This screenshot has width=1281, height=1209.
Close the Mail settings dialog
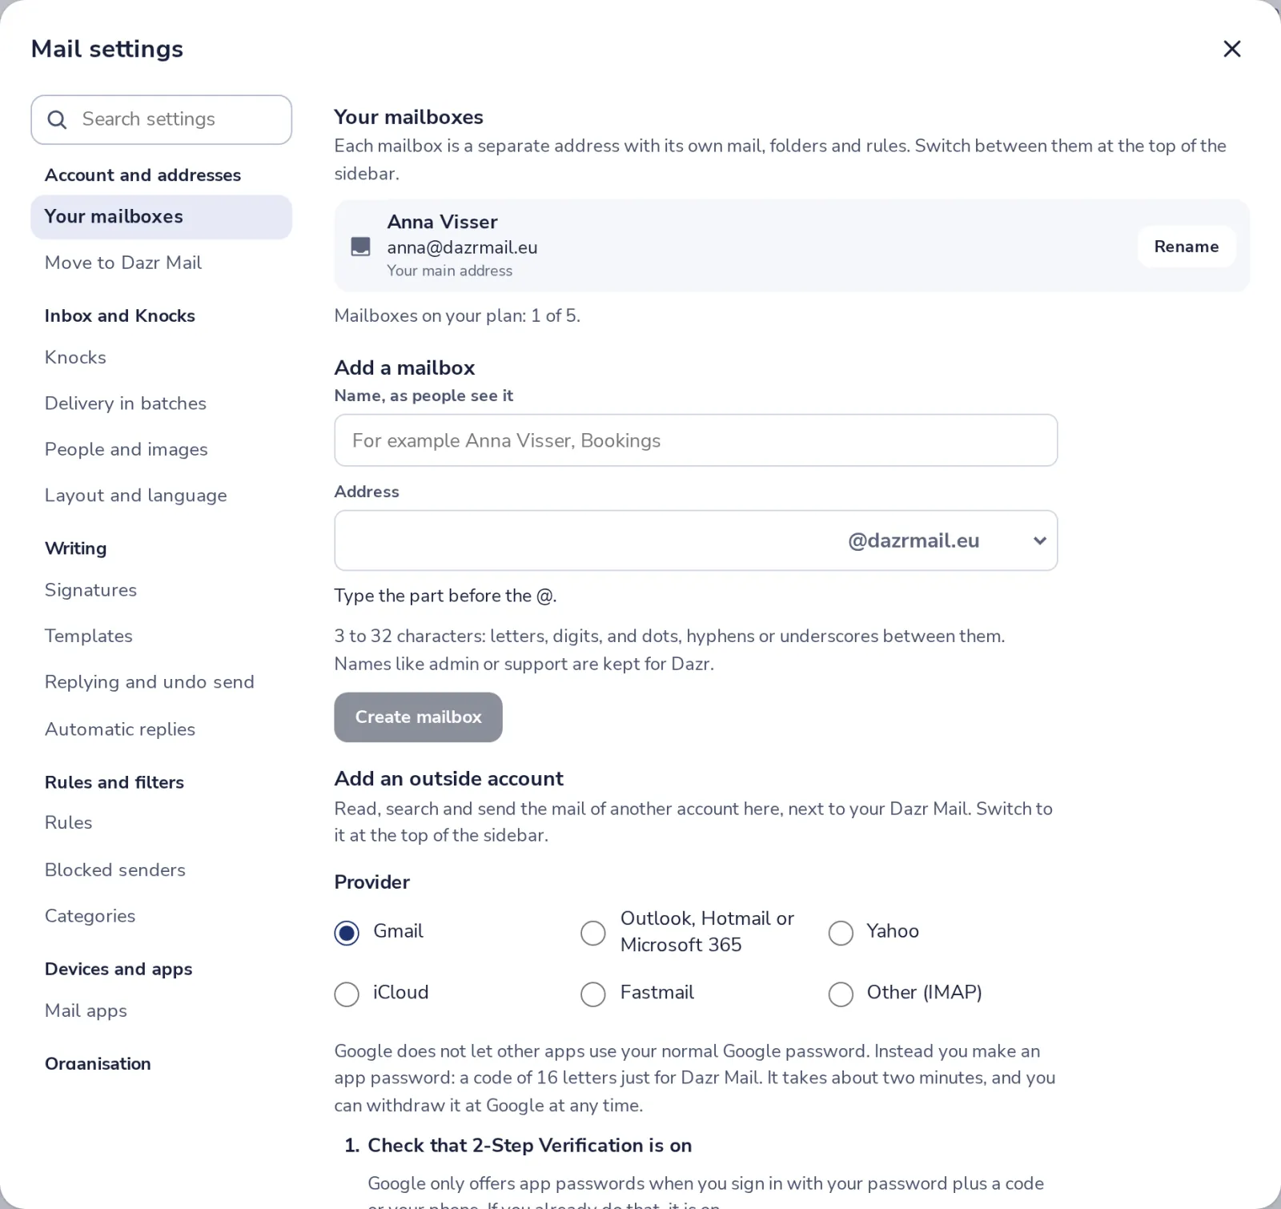[x=1231, y=49]
